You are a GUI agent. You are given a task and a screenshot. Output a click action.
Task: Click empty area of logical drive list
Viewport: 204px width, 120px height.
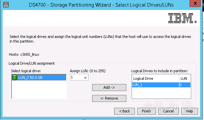(x=39, y=90)
